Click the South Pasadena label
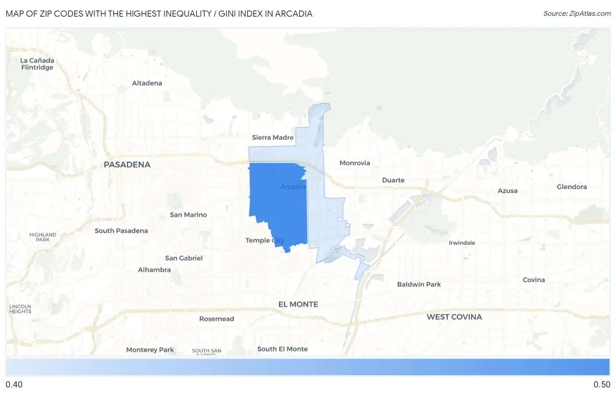 (x=121, y=231)
